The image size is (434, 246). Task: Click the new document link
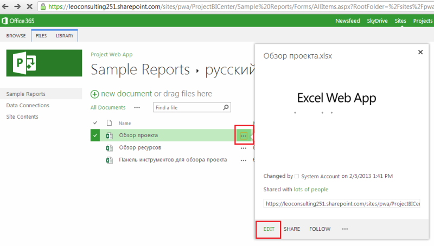126,94
